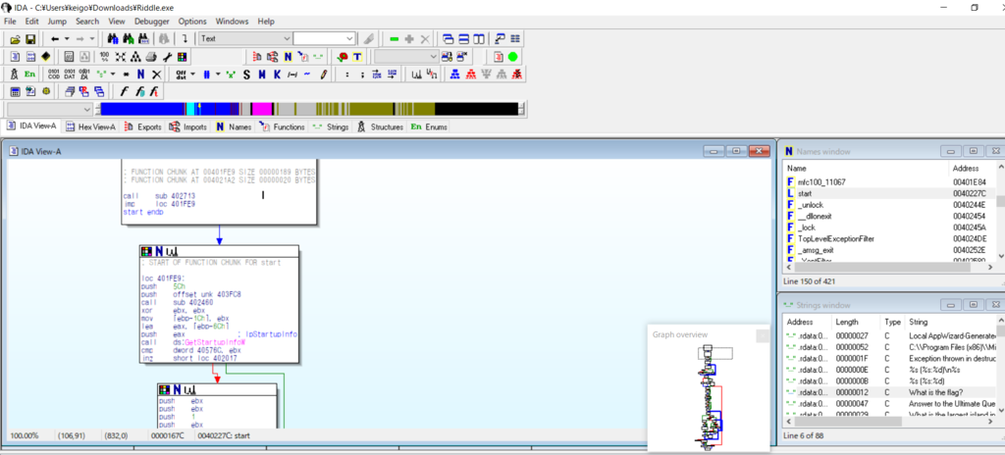Switch to the Structures tab
Screen dimensions: 1005x455
click(x=381, y=126)
